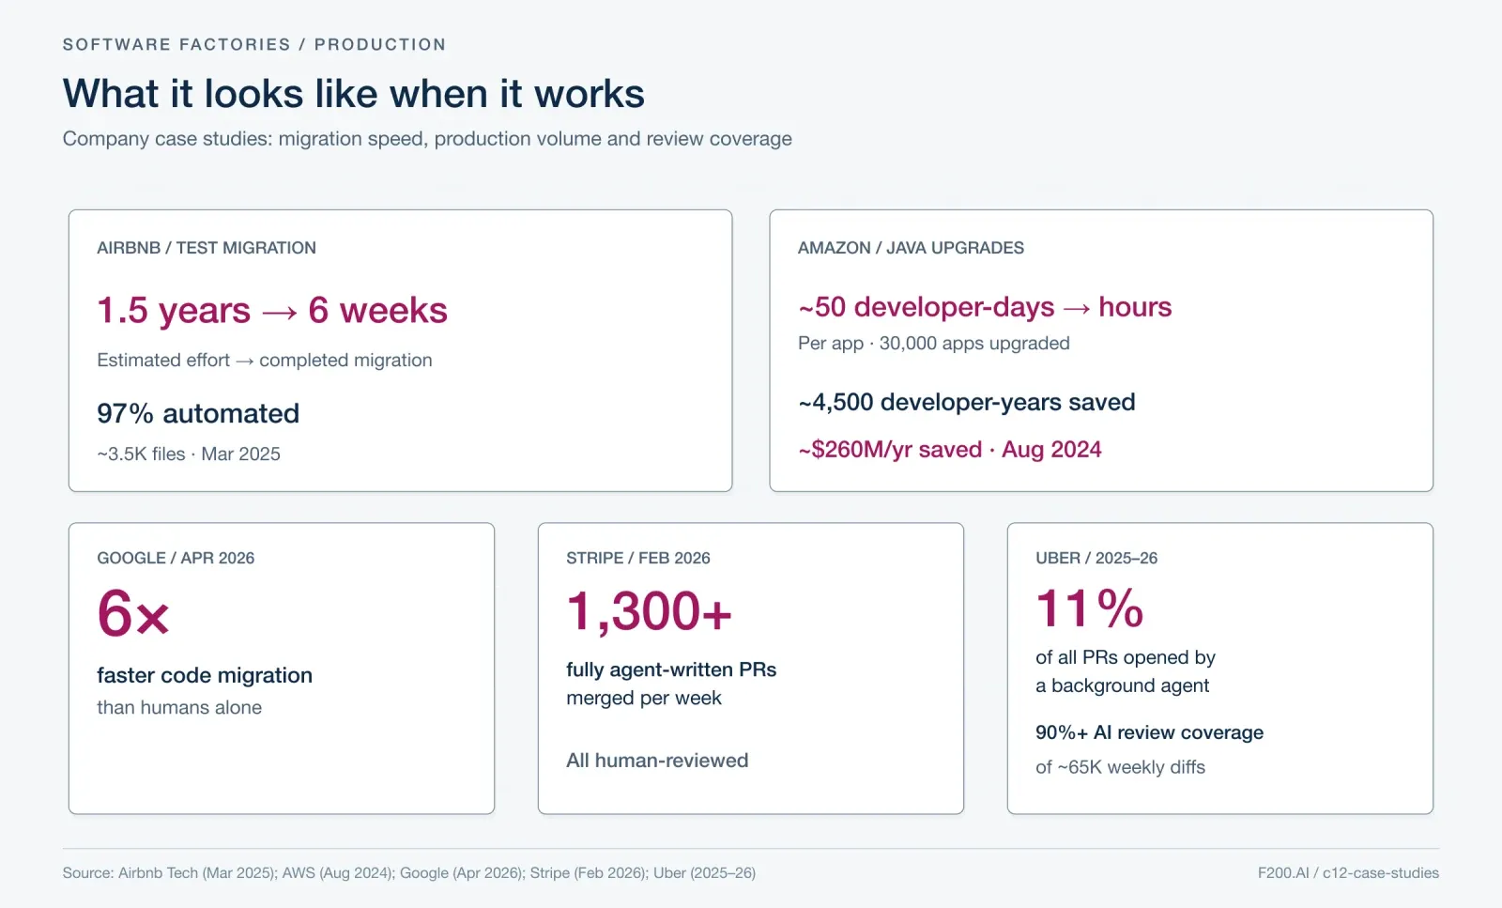This screenshot has height=908, width=1502.
Task: Select '~50 developer-days → hours' headline
Action: 985,307
